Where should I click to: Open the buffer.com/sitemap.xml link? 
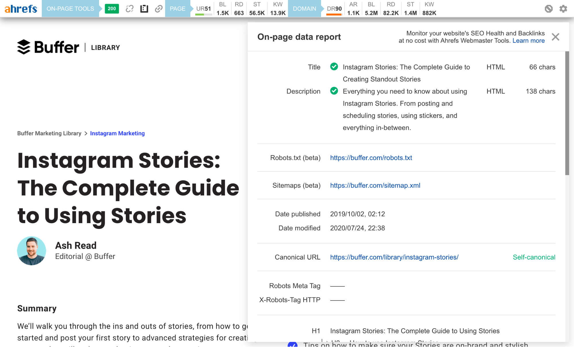[375, 185]
